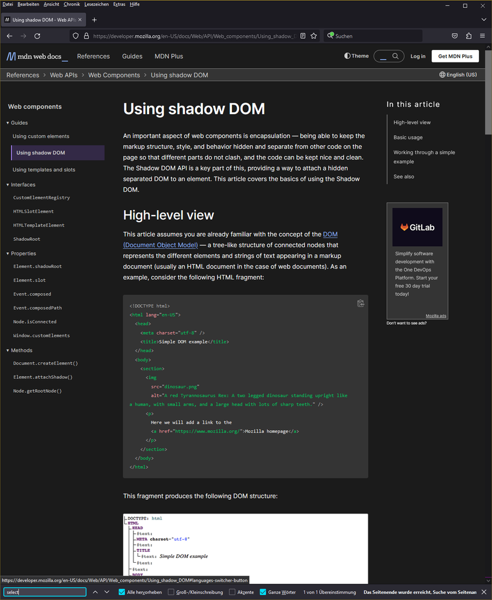Open English (US) language switcher
492x600 pixels.
click(458, 74)
